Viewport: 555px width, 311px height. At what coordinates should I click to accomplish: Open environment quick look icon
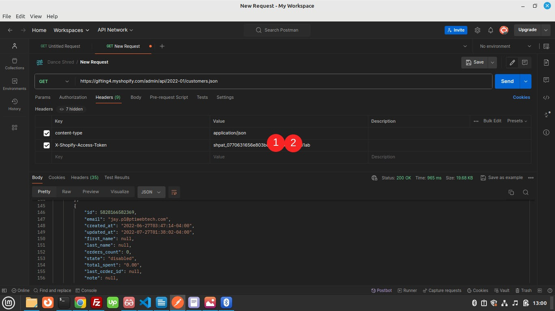(x=546, y=46)
